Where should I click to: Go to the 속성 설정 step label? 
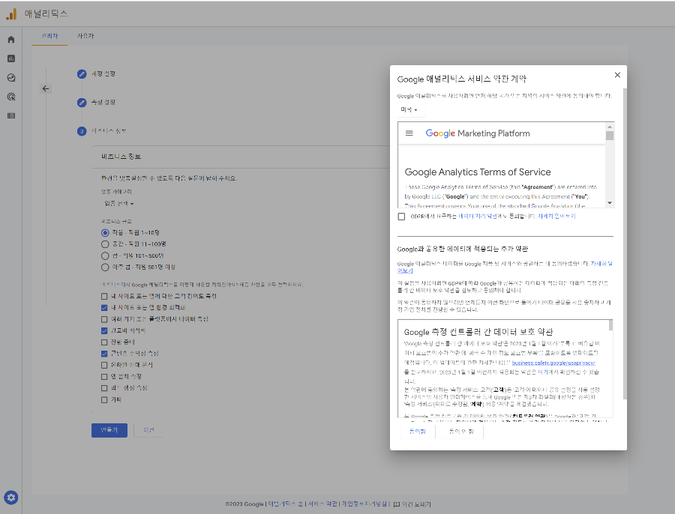(103, 103)
